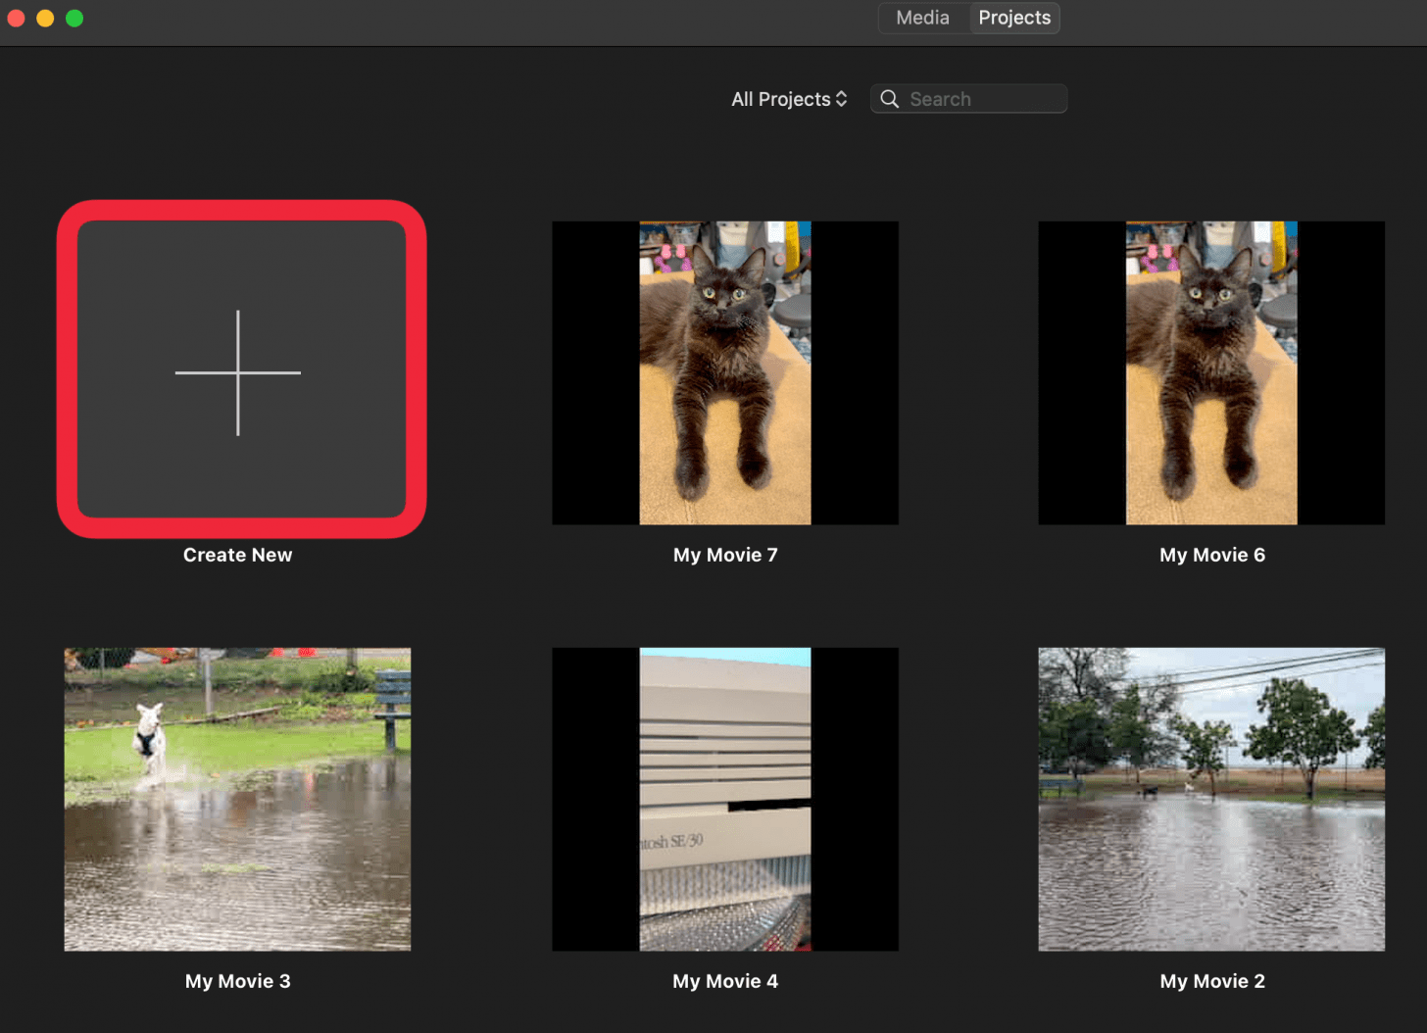This screenshot has height=1033, width=1427.
Task: Click the cat thumbnail for My Movie 7
Action: pos(725,372)
